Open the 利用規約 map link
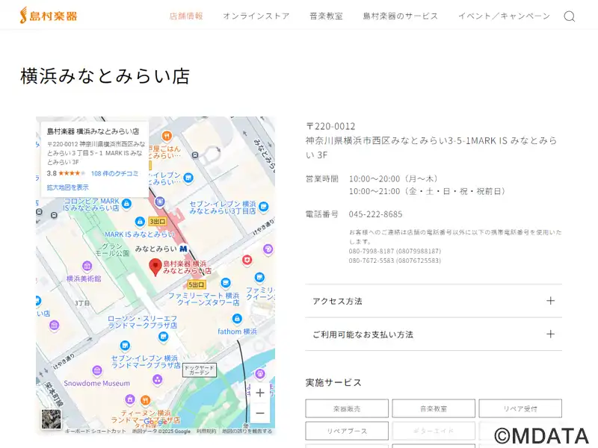598x448 pixels. point(206,432)
